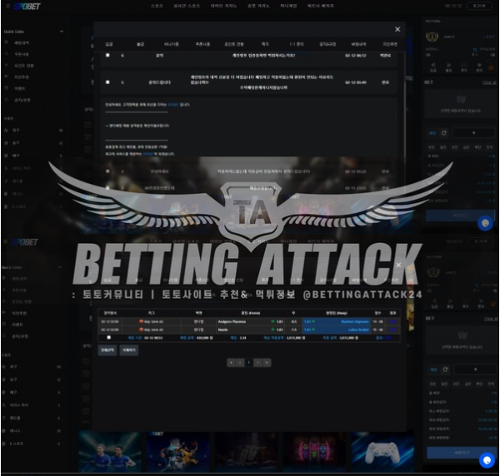Click 전체선택 button below the bet table
The width and height of the screenshot is (500, 476).
(107, 350)
